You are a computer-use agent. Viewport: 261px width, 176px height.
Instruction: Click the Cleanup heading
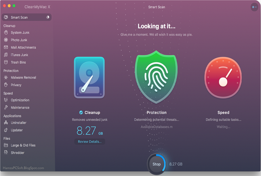point(93,113)
